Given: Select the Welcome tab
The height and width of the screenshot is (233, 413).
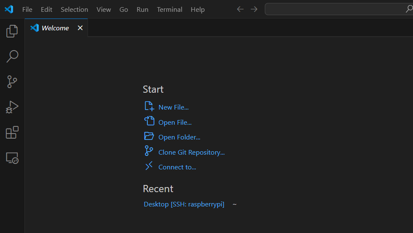Looking at the screenshot, I should click(55, 28).
